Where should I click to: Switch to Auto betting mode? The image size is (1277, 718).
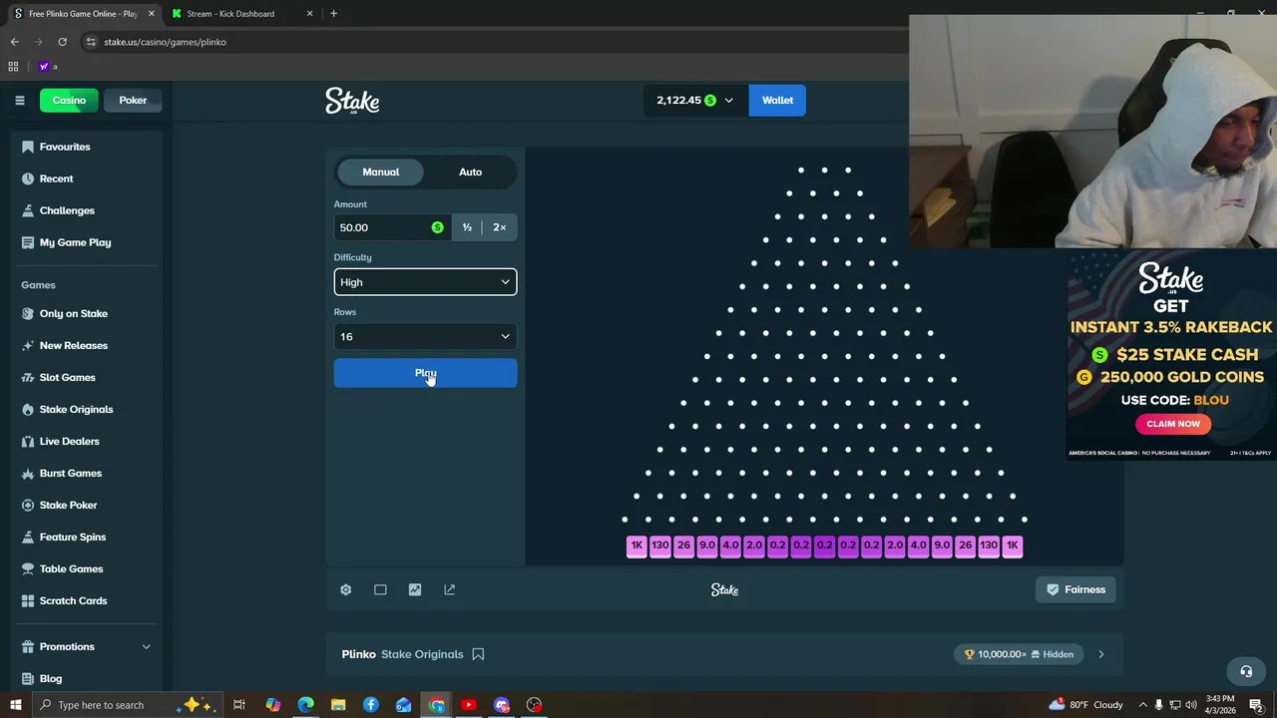470,172
